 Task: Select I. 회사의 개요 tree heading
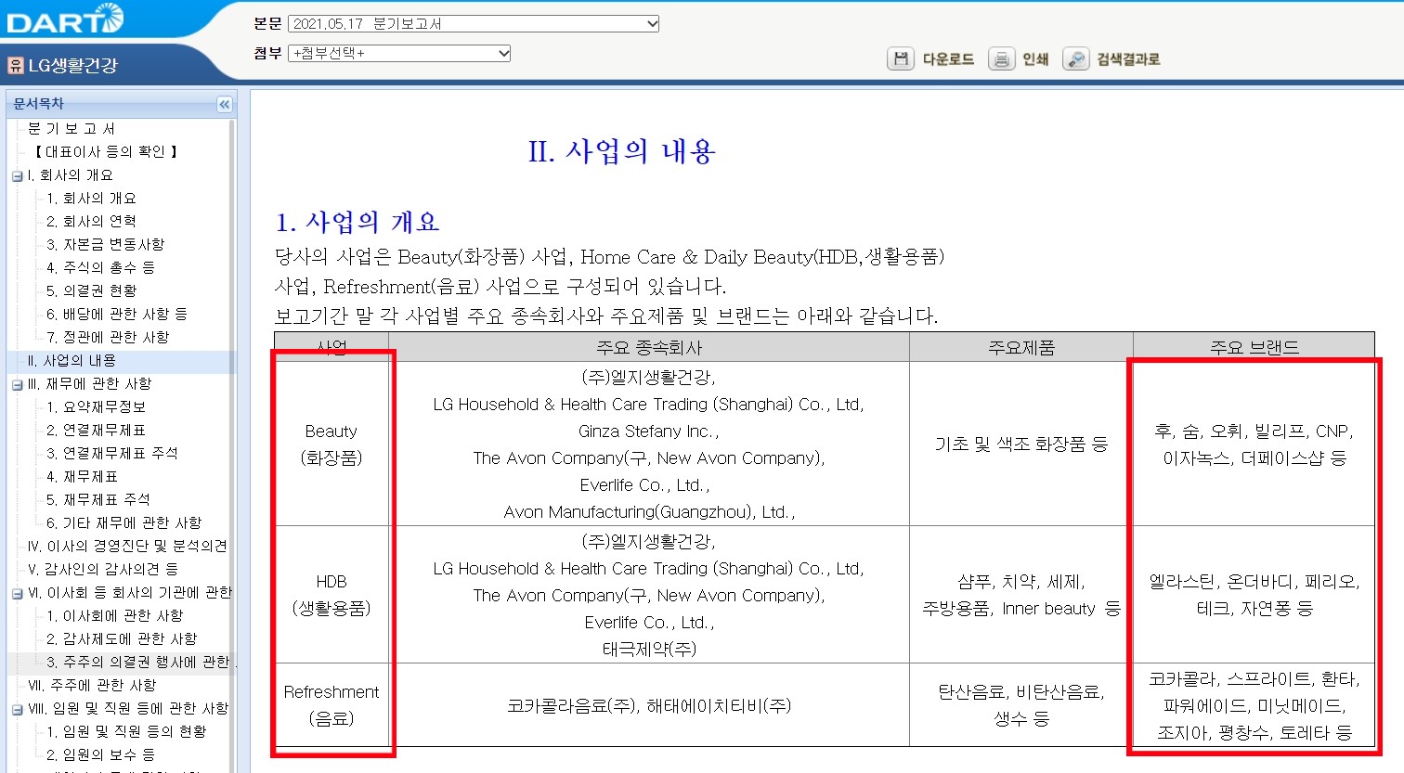(71, 174)
